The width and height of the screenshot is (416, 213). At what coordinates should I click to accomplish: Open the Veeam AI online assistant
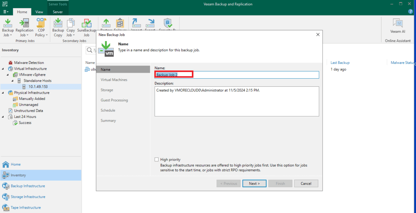point(398,26)
